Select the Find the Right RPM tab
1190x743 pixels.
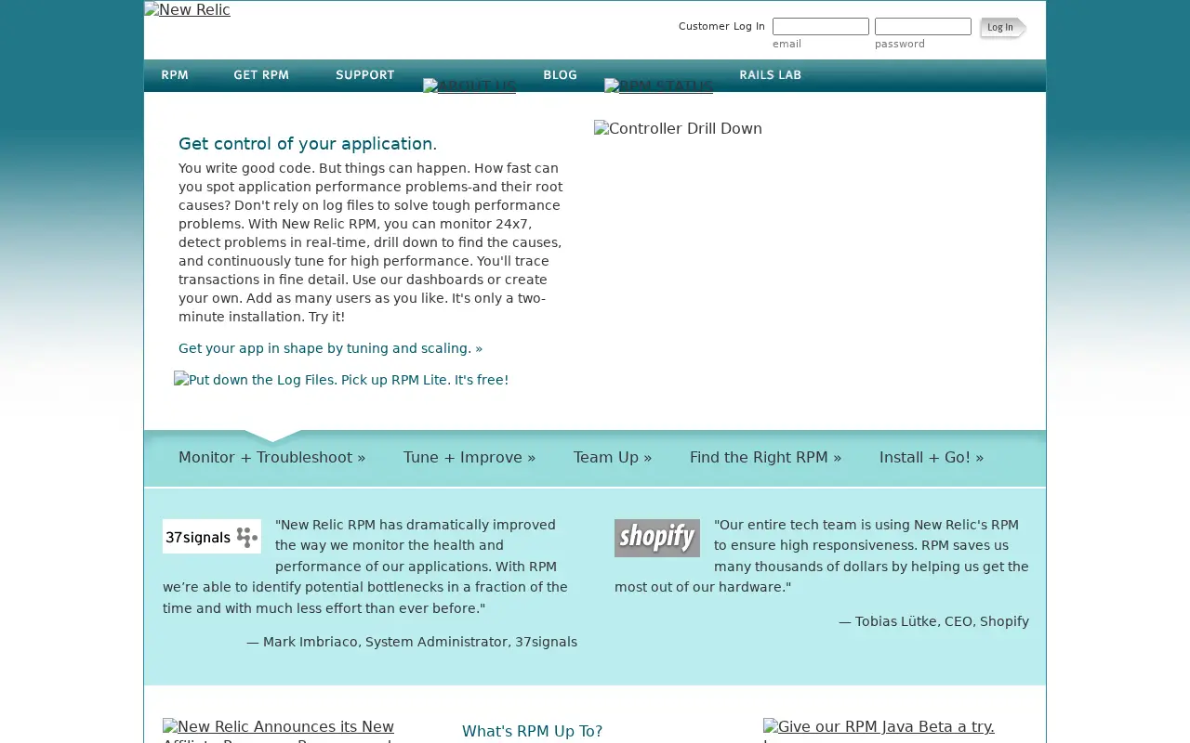765,457
